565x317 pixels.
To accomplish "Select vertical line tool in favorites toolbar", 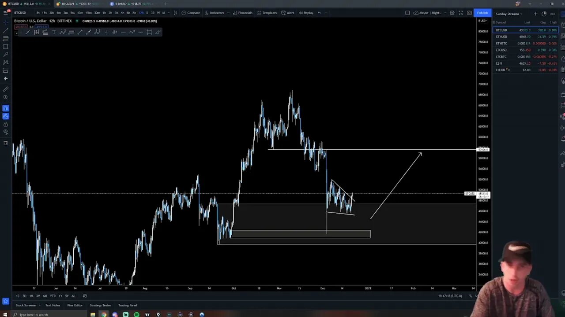I will point(106,32).
